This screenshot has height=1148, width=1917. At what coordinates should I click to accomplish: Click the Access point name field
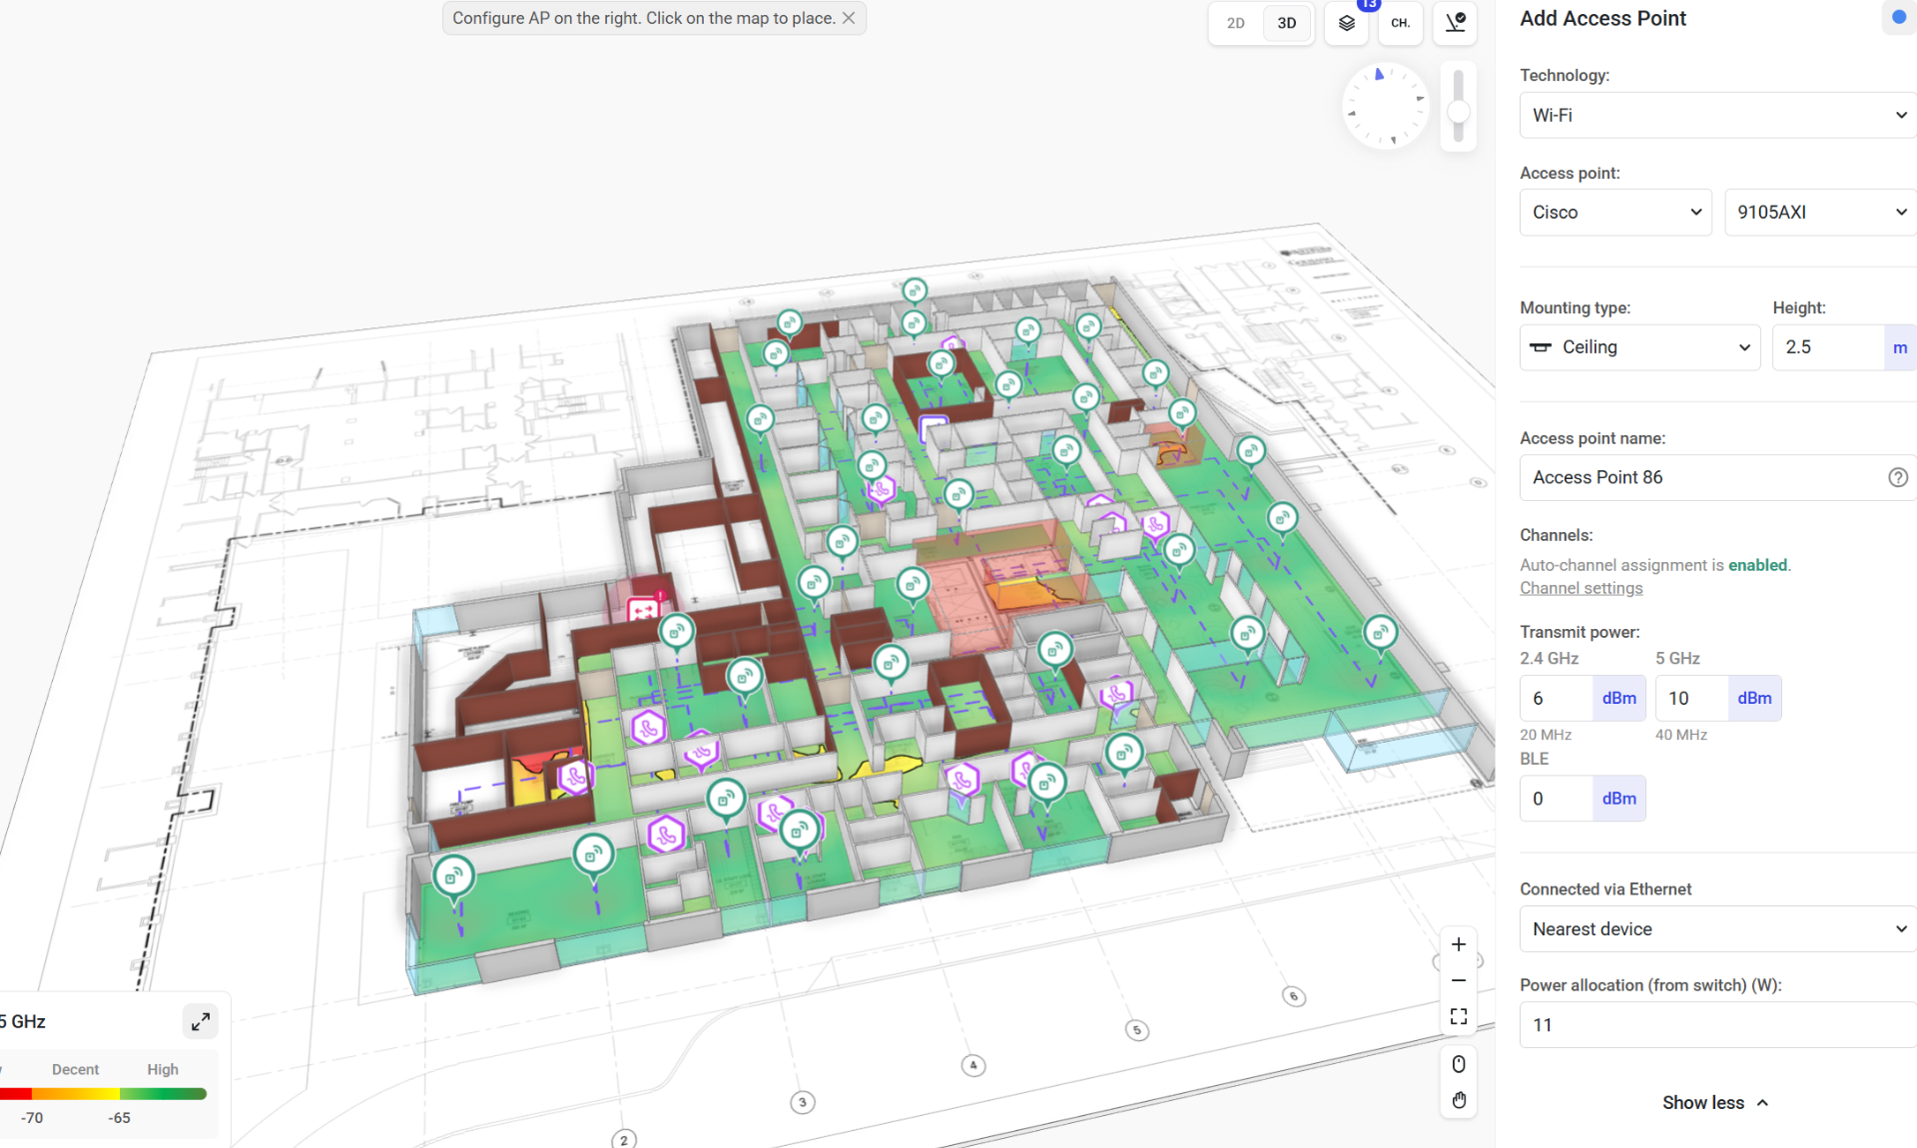[x=1697, y=477]
